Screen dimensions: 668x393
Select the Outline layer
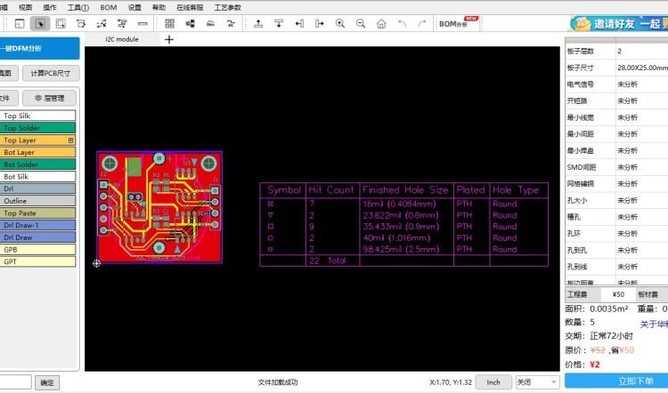click(38, 201)
